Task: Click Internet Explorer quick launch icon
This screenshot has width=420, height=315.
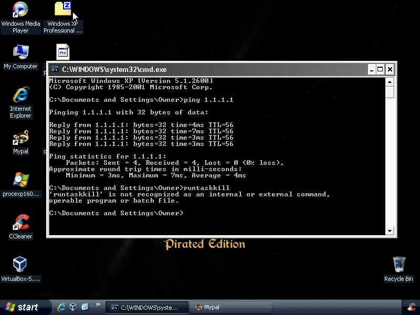Action: pos(61,307)
